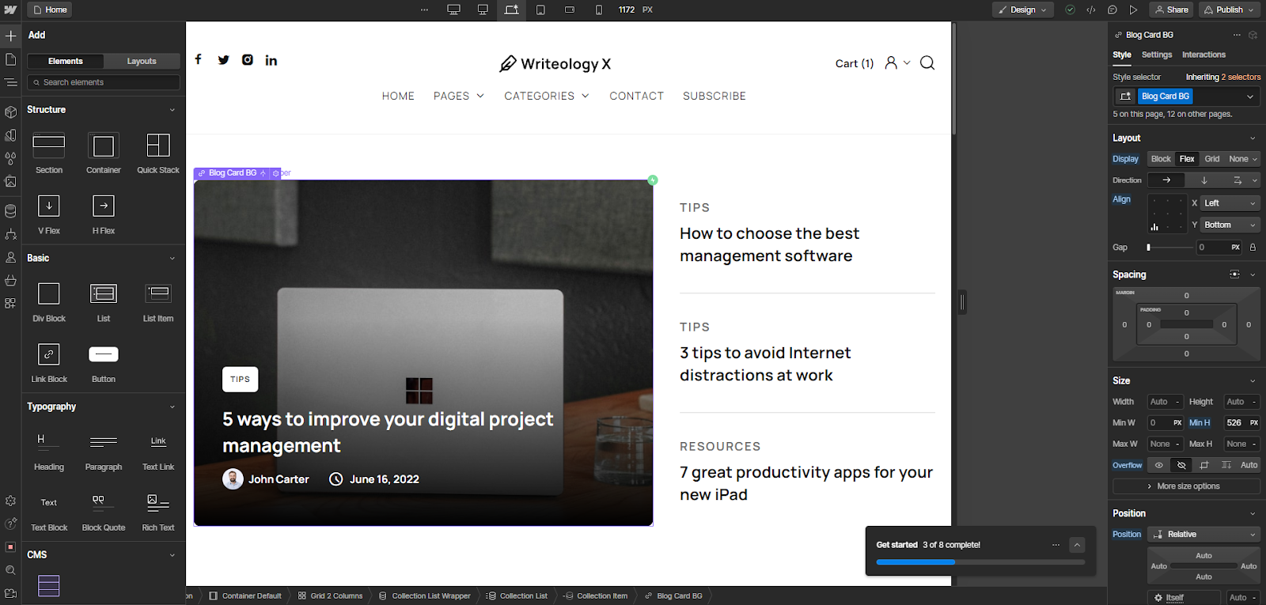Set flex direction to vertical arrow

[1203, 180]
